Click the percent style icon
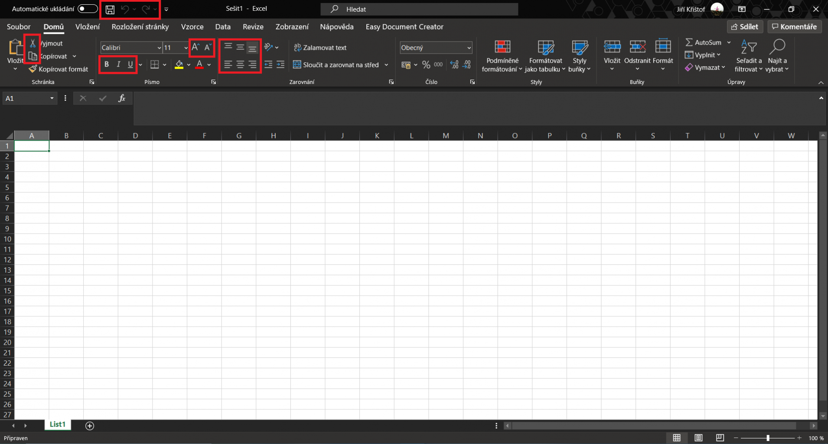The height and width of the screenshot is (444, 828). click(x=426, y=65)
